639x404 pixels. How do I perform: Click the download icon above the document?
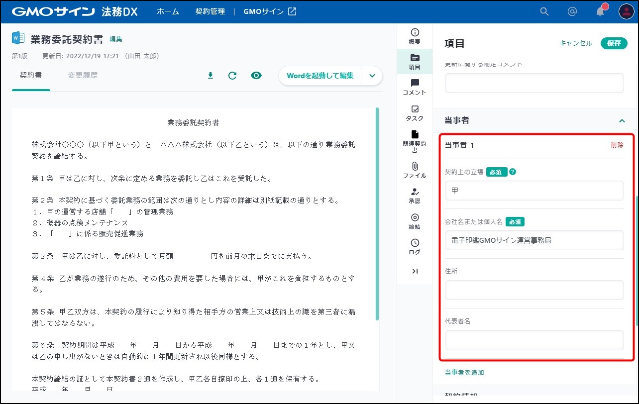(x=210, y=76)
